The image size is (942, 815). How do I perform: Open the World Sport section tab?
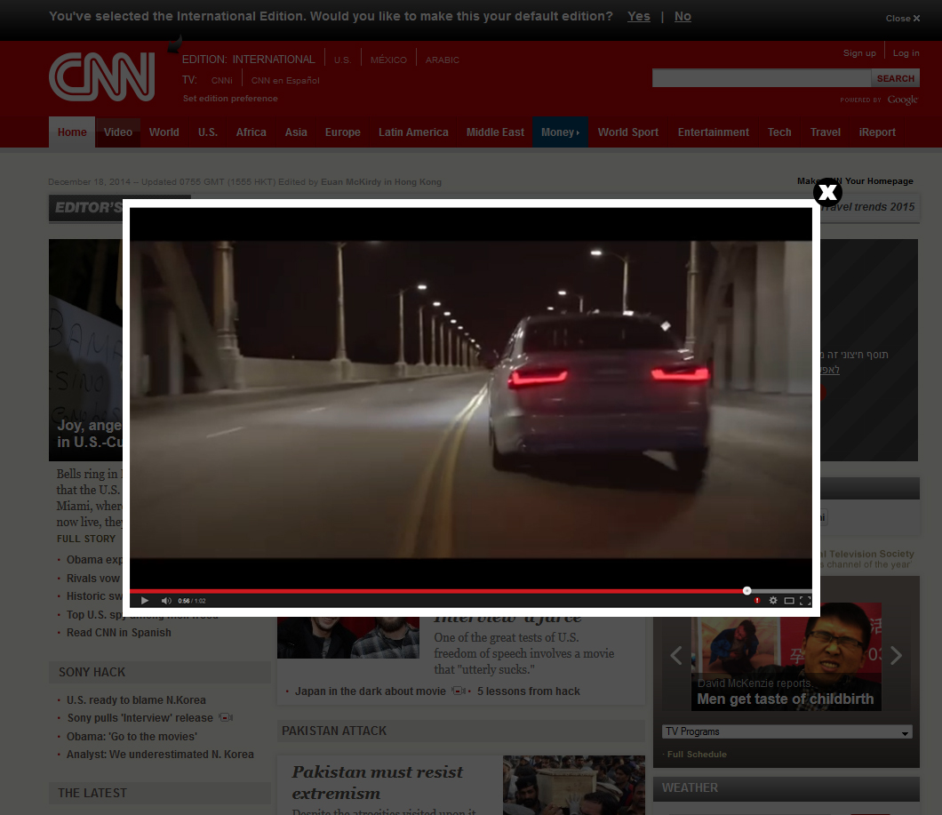click(627, 132)
